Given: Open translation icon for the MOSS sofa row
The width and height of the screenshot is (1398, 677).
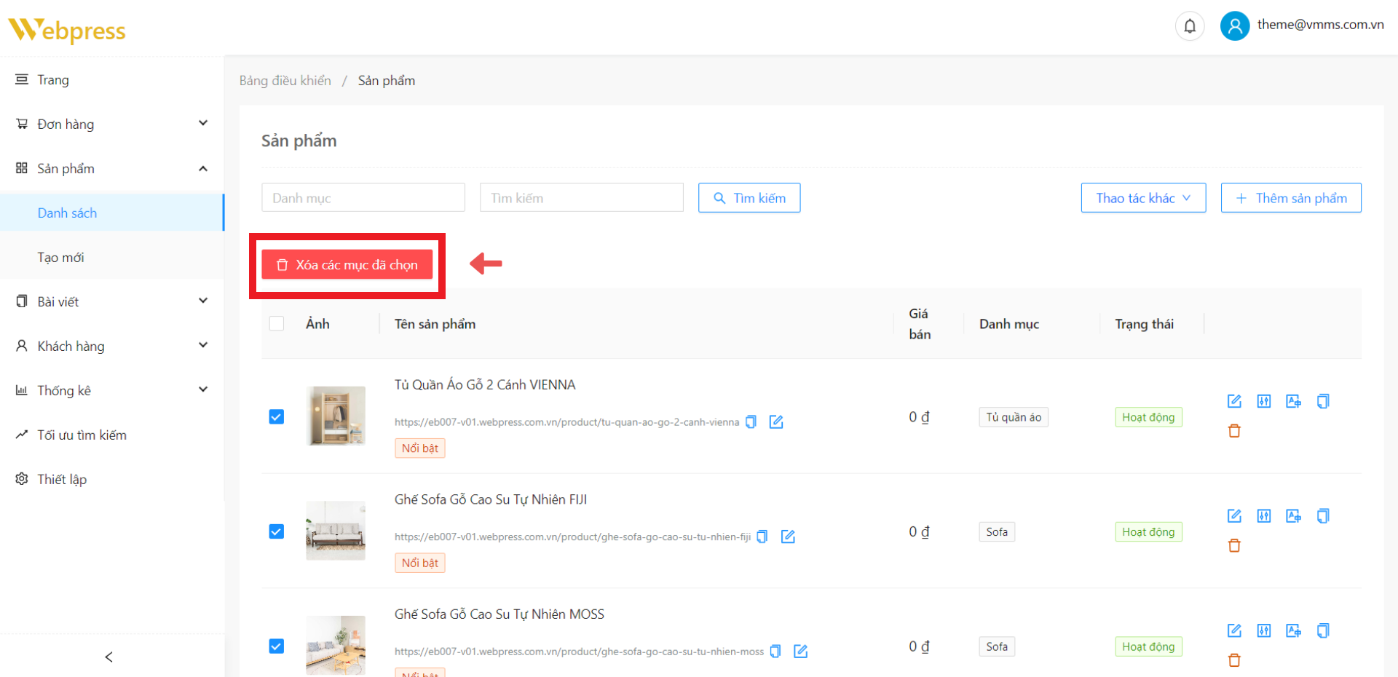Looking at the screenshot, I should (x=1293, y=630).
